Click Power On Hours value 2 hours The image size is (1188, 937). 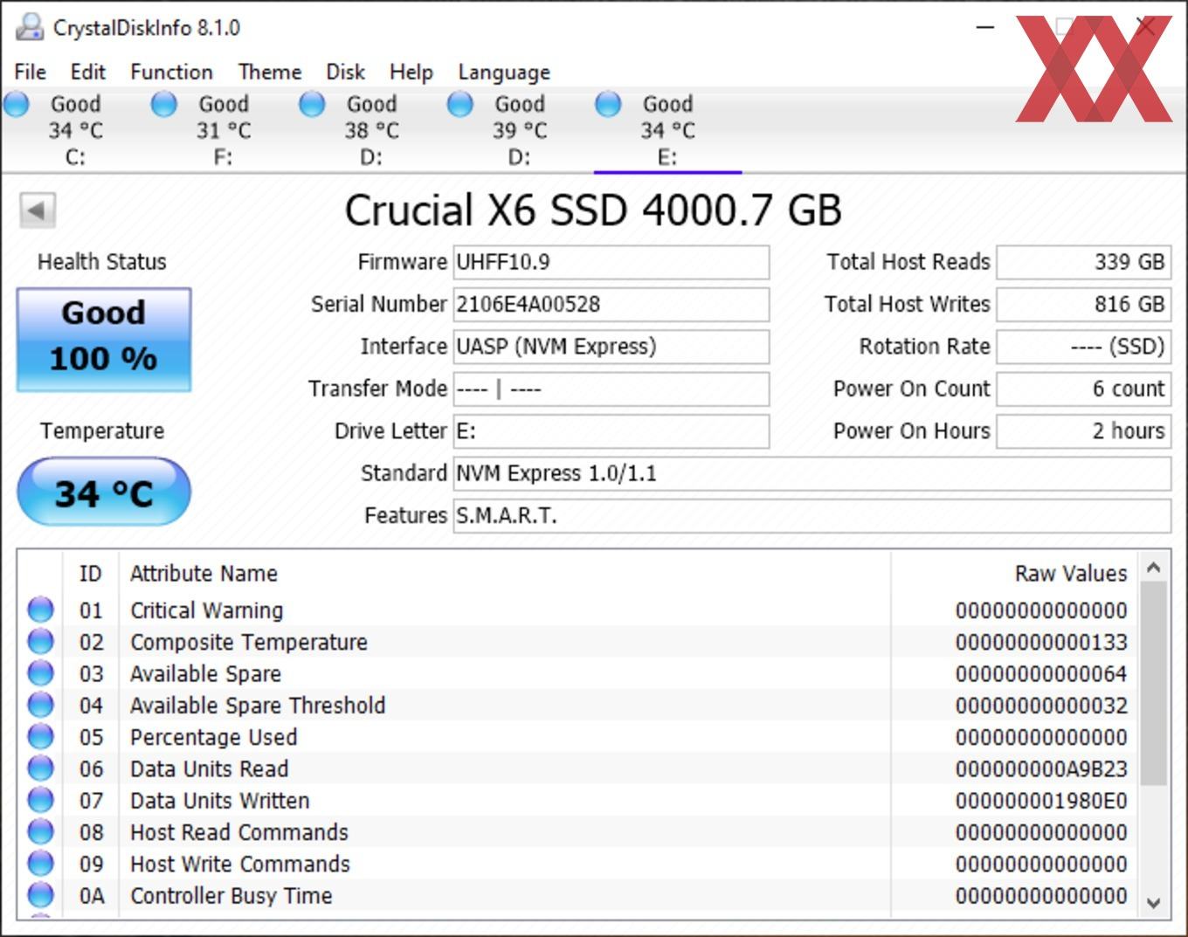coord(1083,431)
